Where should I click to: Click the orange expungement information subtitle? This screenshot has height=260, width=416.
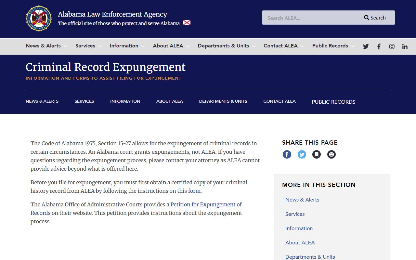(x=103, y=78)
